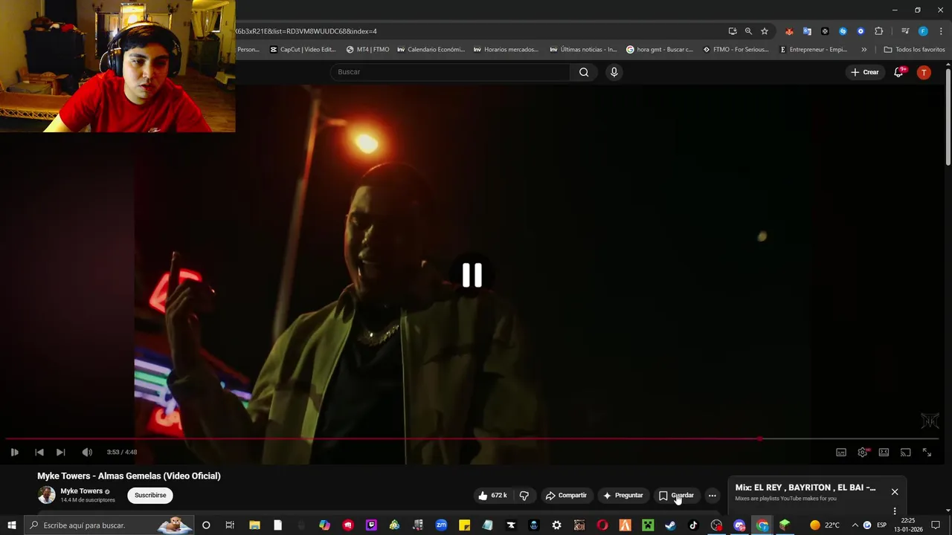Open the CapCut Video Editor bookmark

[x=303, y=50]
